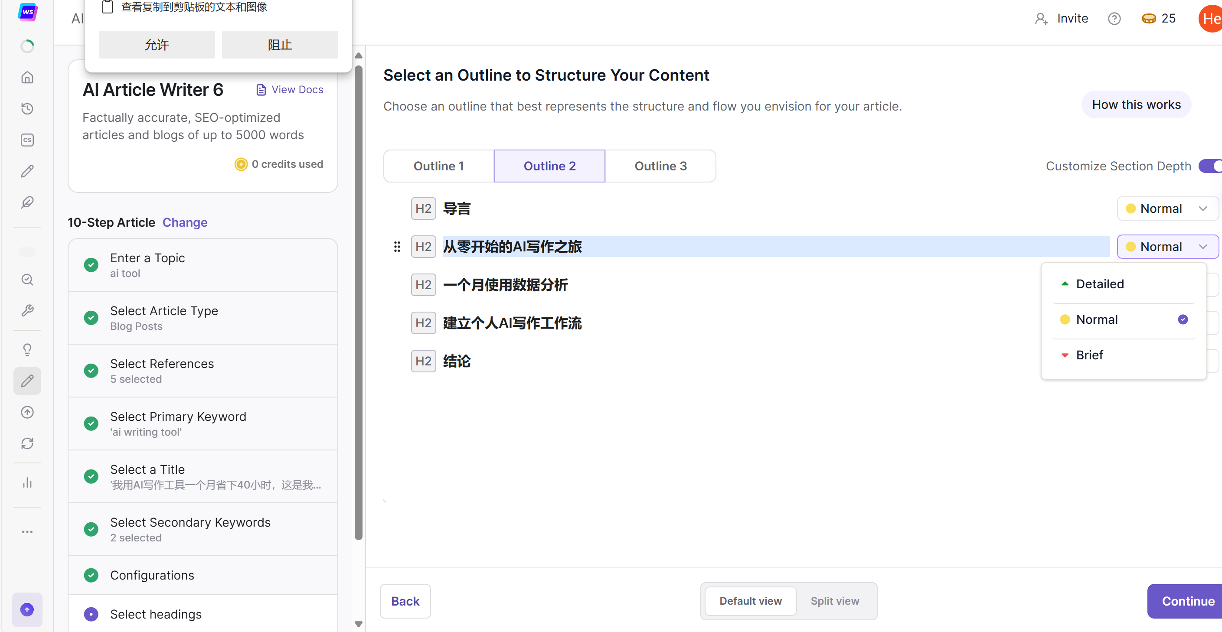
Task: Open the depth dropdown for 导言
Action: [1167, 208]
